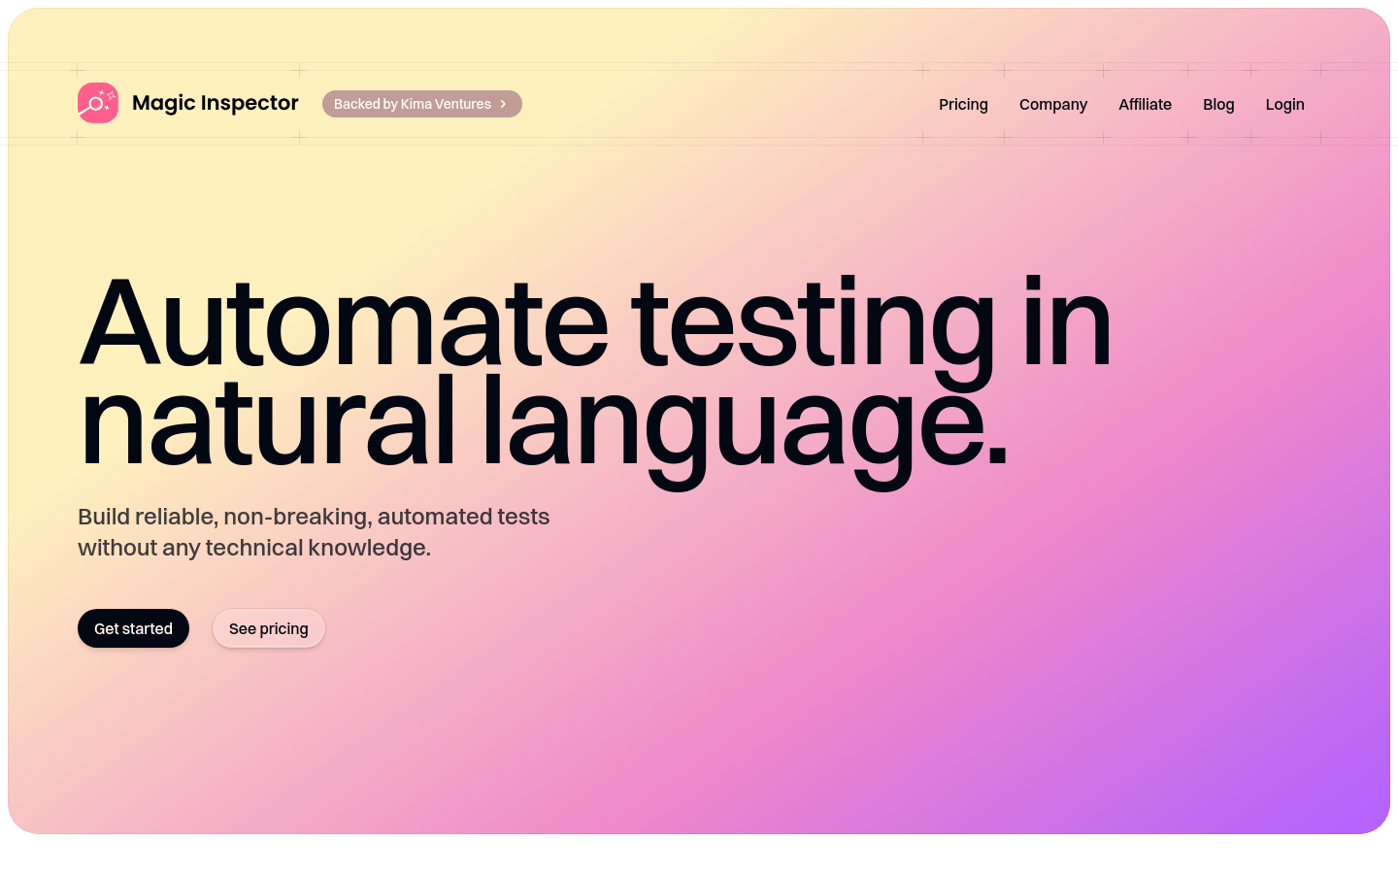Click the word "Automate" in the headline
1398x874 pixels.
(x=344, y=323)
